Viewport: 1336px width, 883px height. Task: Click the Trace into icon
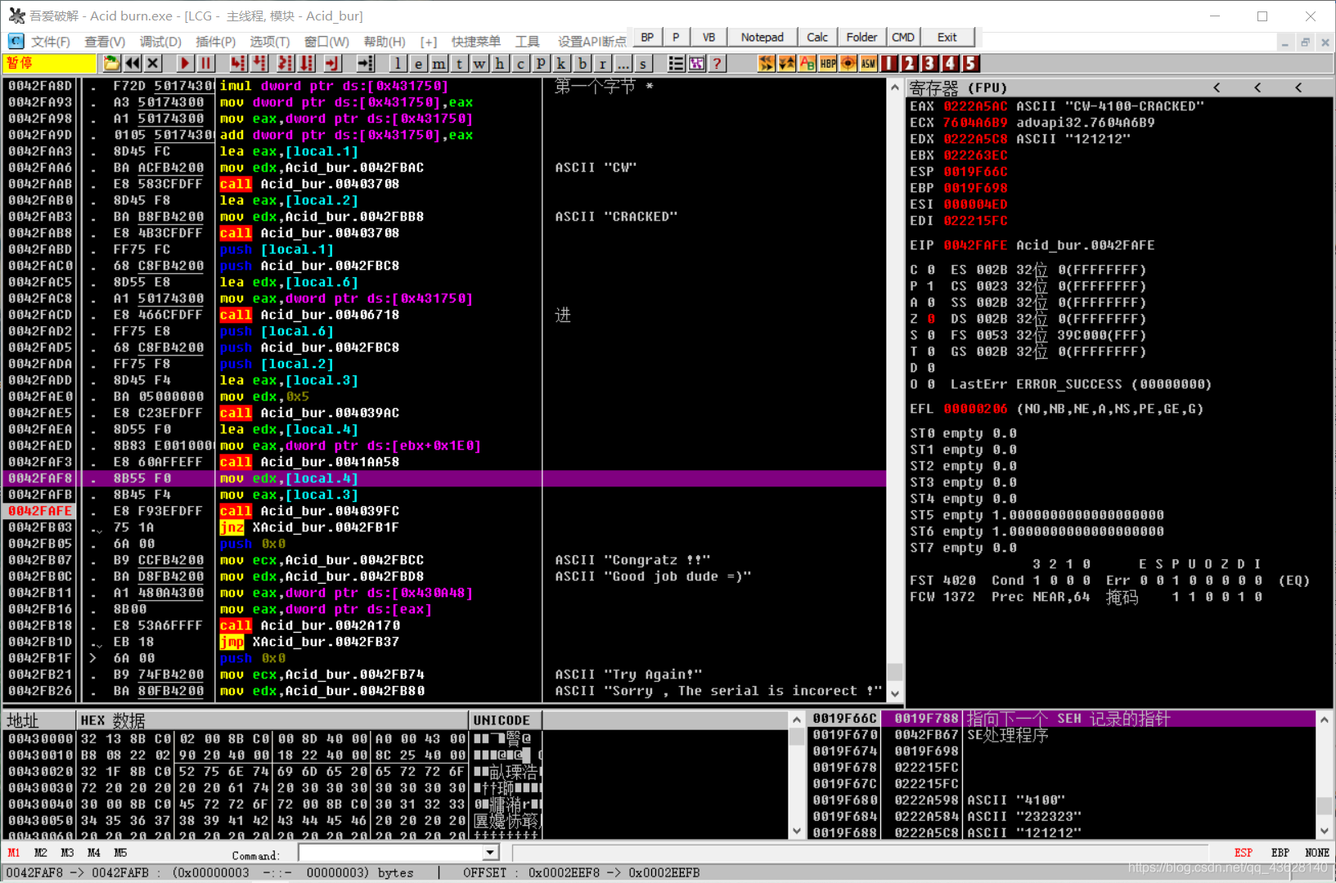pos(286,63)
